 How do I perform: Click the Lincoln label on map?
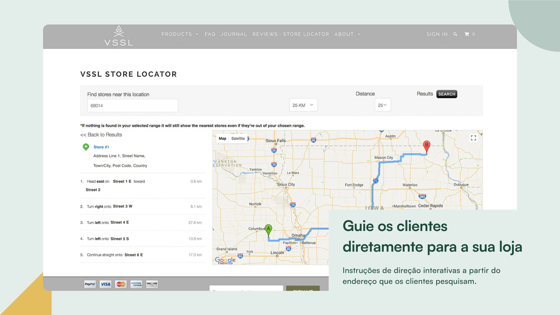click(277, 253)
